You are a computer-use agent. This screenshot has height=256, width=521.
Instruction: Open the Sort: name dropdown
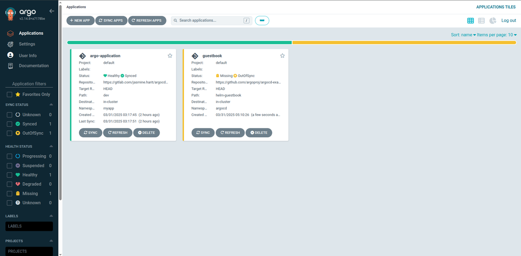(x=463, y=35)
